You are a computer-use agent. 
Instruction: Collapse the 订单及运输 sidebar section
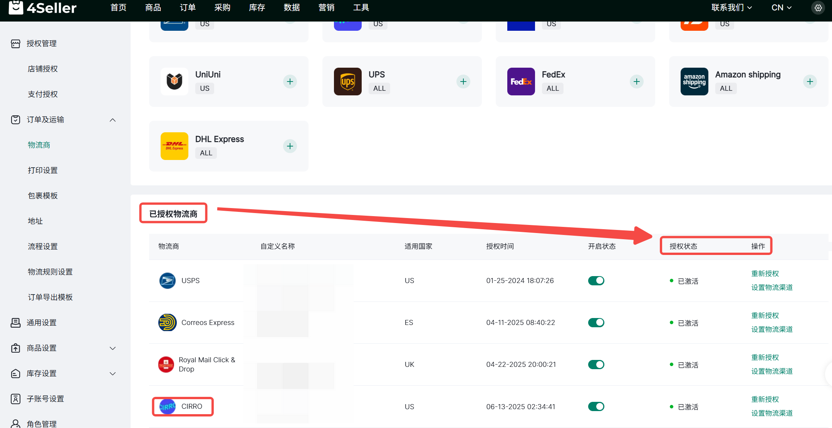[x=112, y=120]
